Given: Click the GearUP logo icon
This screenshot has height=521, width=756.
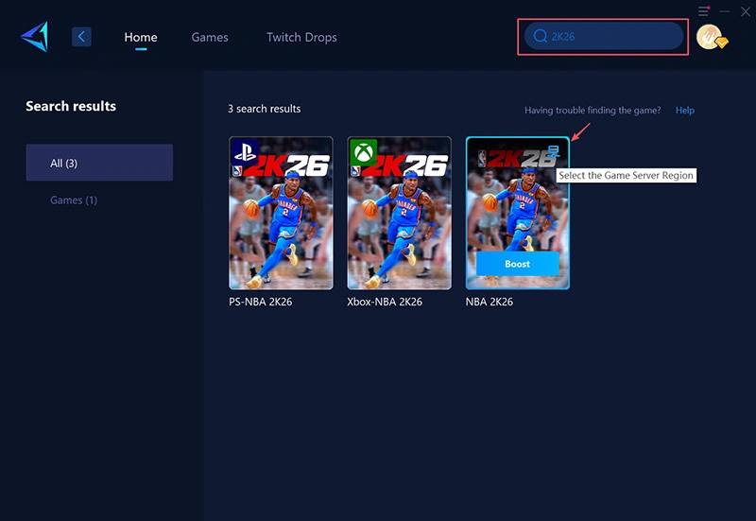Looking at the screenshot, I should pos(35,37).
